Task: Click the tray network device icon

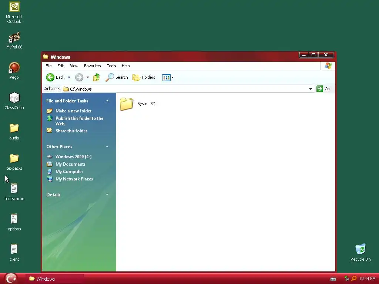Action: (346, 278)
